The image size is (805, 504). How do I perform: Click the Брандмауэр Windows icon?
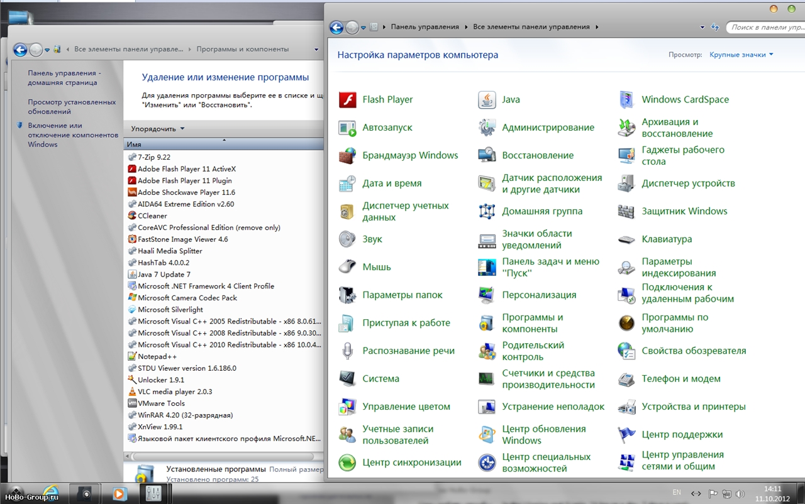pos(348,156)
